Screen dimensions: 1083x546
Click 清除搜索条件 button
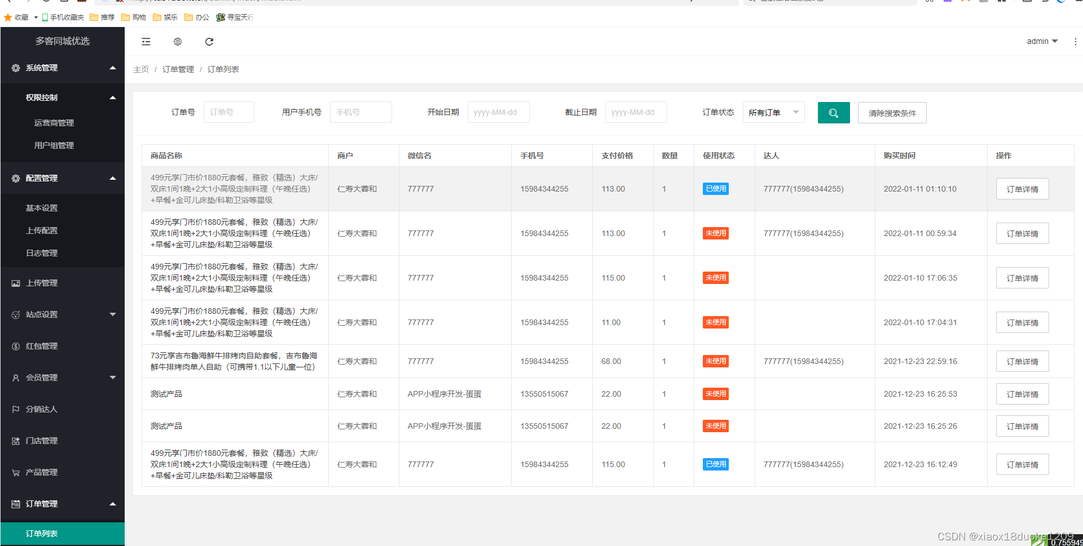(x=892, y=113)
